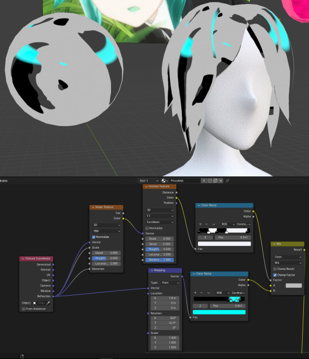This screenshot has height=359, width=309.
Task: Pick object with eyedropper in Texture Coordinate
Action: pos(48,303)
